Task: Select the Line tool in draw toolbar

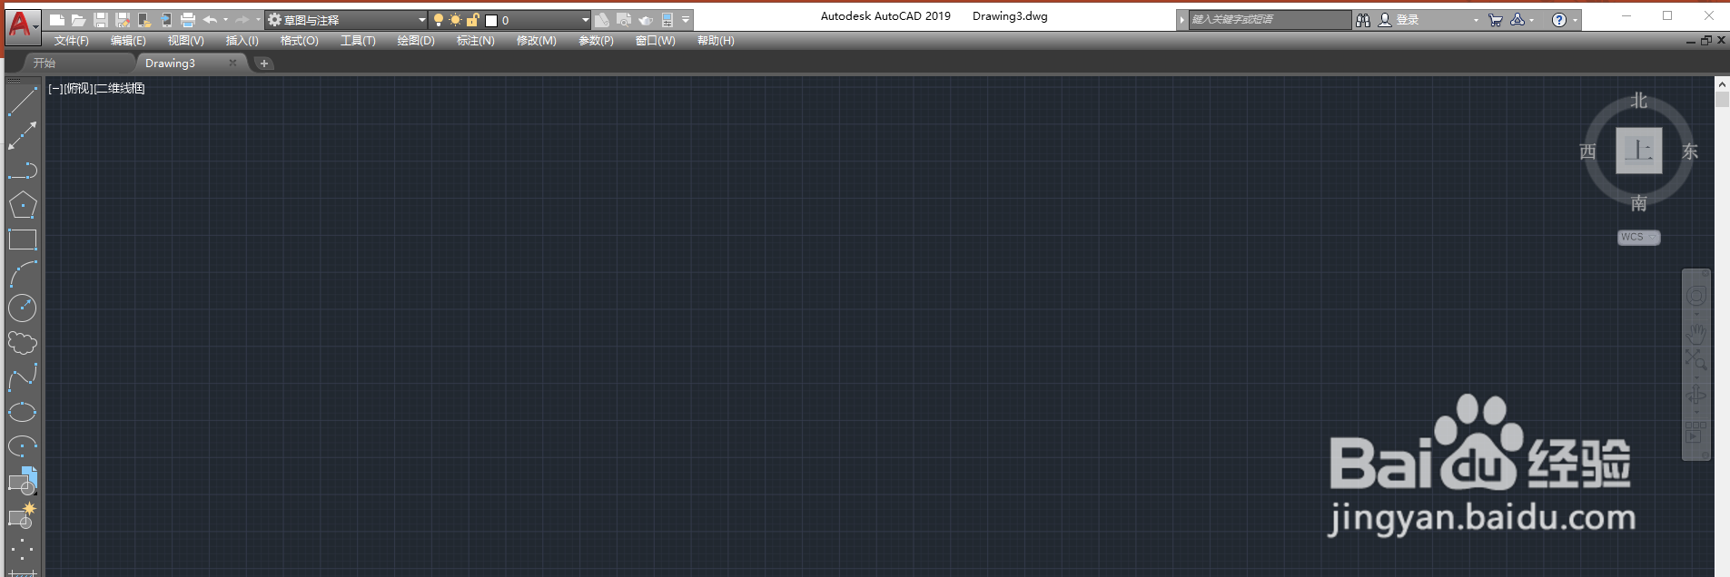Action: pos(23,102)
